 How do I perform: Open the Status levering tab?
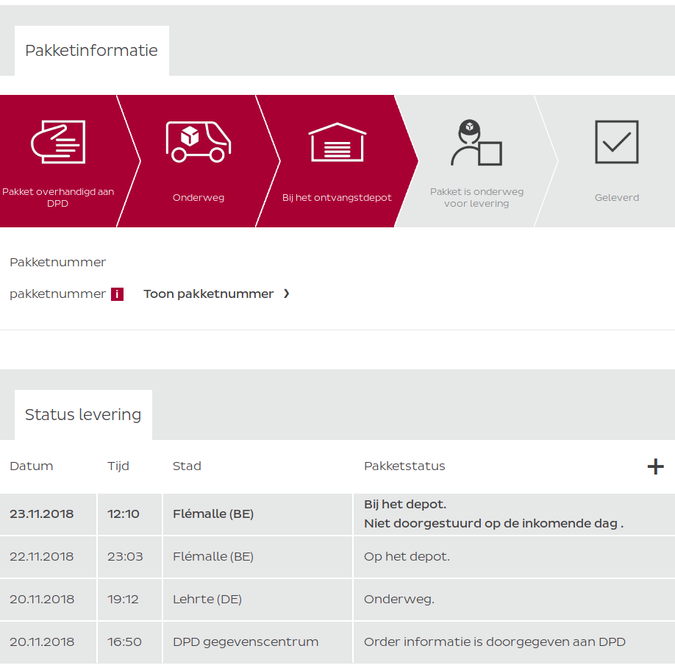[x=83, y=415]
